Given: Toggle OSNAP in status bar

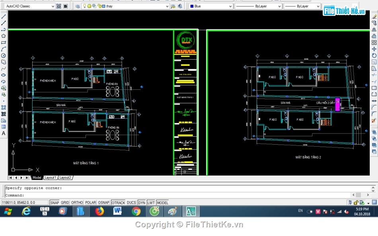Looking at the screenshot, I should point(104,203).
